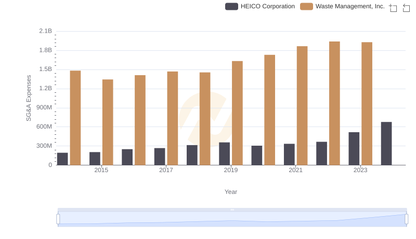Image resolution: width=416 pixels, height=239 pixels.
Task: Click the HEICO bar for 2024
Action: point(386,144)
